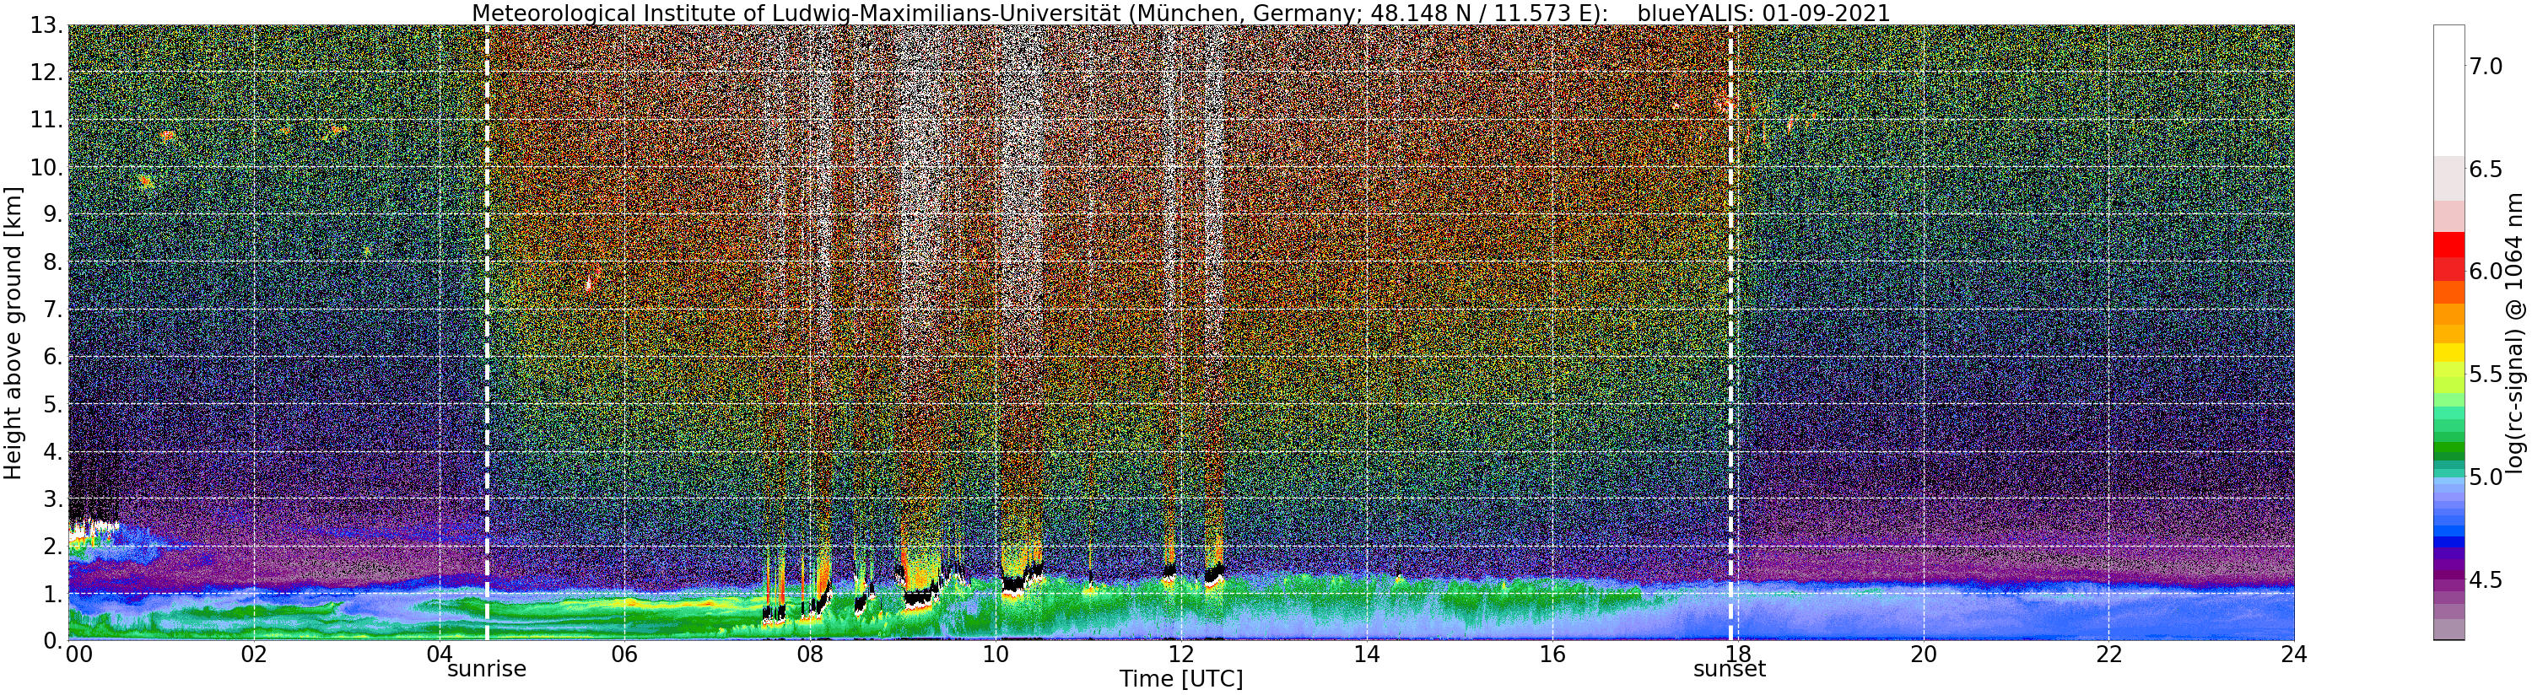Click the height-axis tick label '9.'
Screen dimensions: 2532x695
coord(52,214)
